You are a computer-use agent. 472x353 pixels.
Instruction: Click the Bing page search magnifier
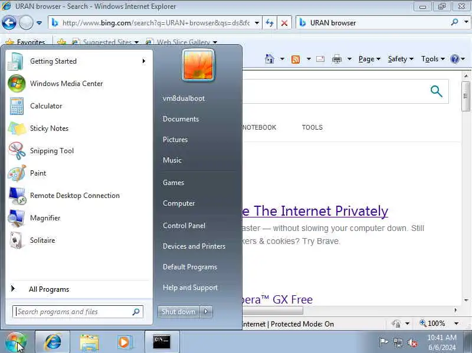coord(436,91)
